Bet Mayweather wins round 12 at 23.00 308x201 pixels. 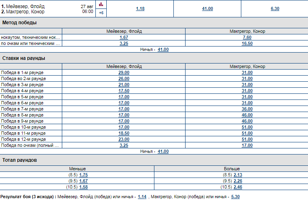coord(124,139)
